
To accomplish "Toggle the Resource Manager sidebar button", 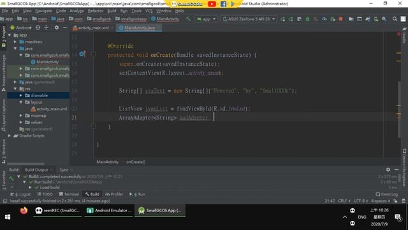I will [4, 73].
